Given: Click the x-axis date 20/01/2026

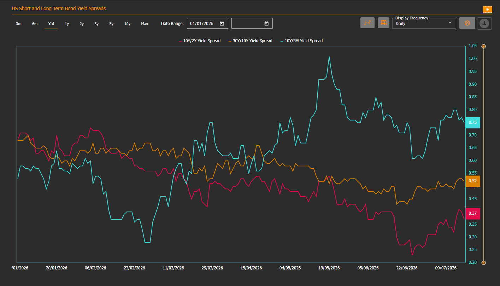Looking at the screenshot, I should (57, 268).
